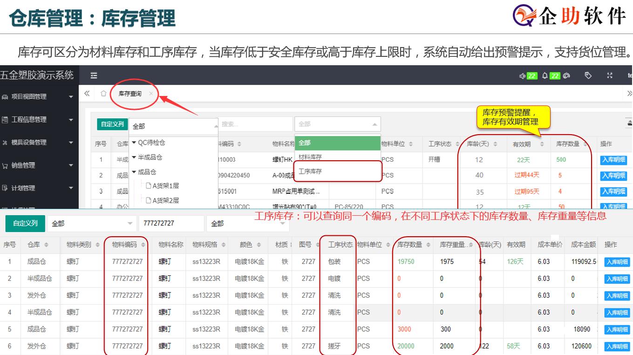This screenshot has height=355, width=633.
Task: Open 入库明细 for the 电镀 row
Action: point(617,279)
